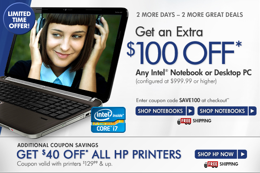The image size is (260, 173).
Task: Click the 2 More Days – 2 More Great Deals text
Action: 189,15
